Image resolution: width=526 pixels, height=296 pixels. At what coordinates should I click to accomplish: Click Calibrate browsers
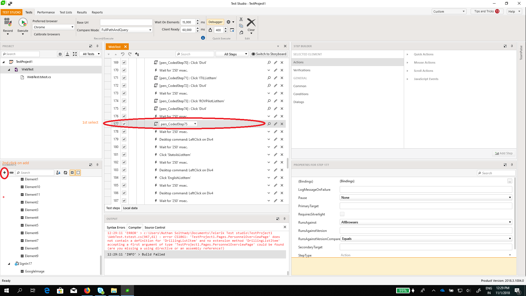point(47,34)
